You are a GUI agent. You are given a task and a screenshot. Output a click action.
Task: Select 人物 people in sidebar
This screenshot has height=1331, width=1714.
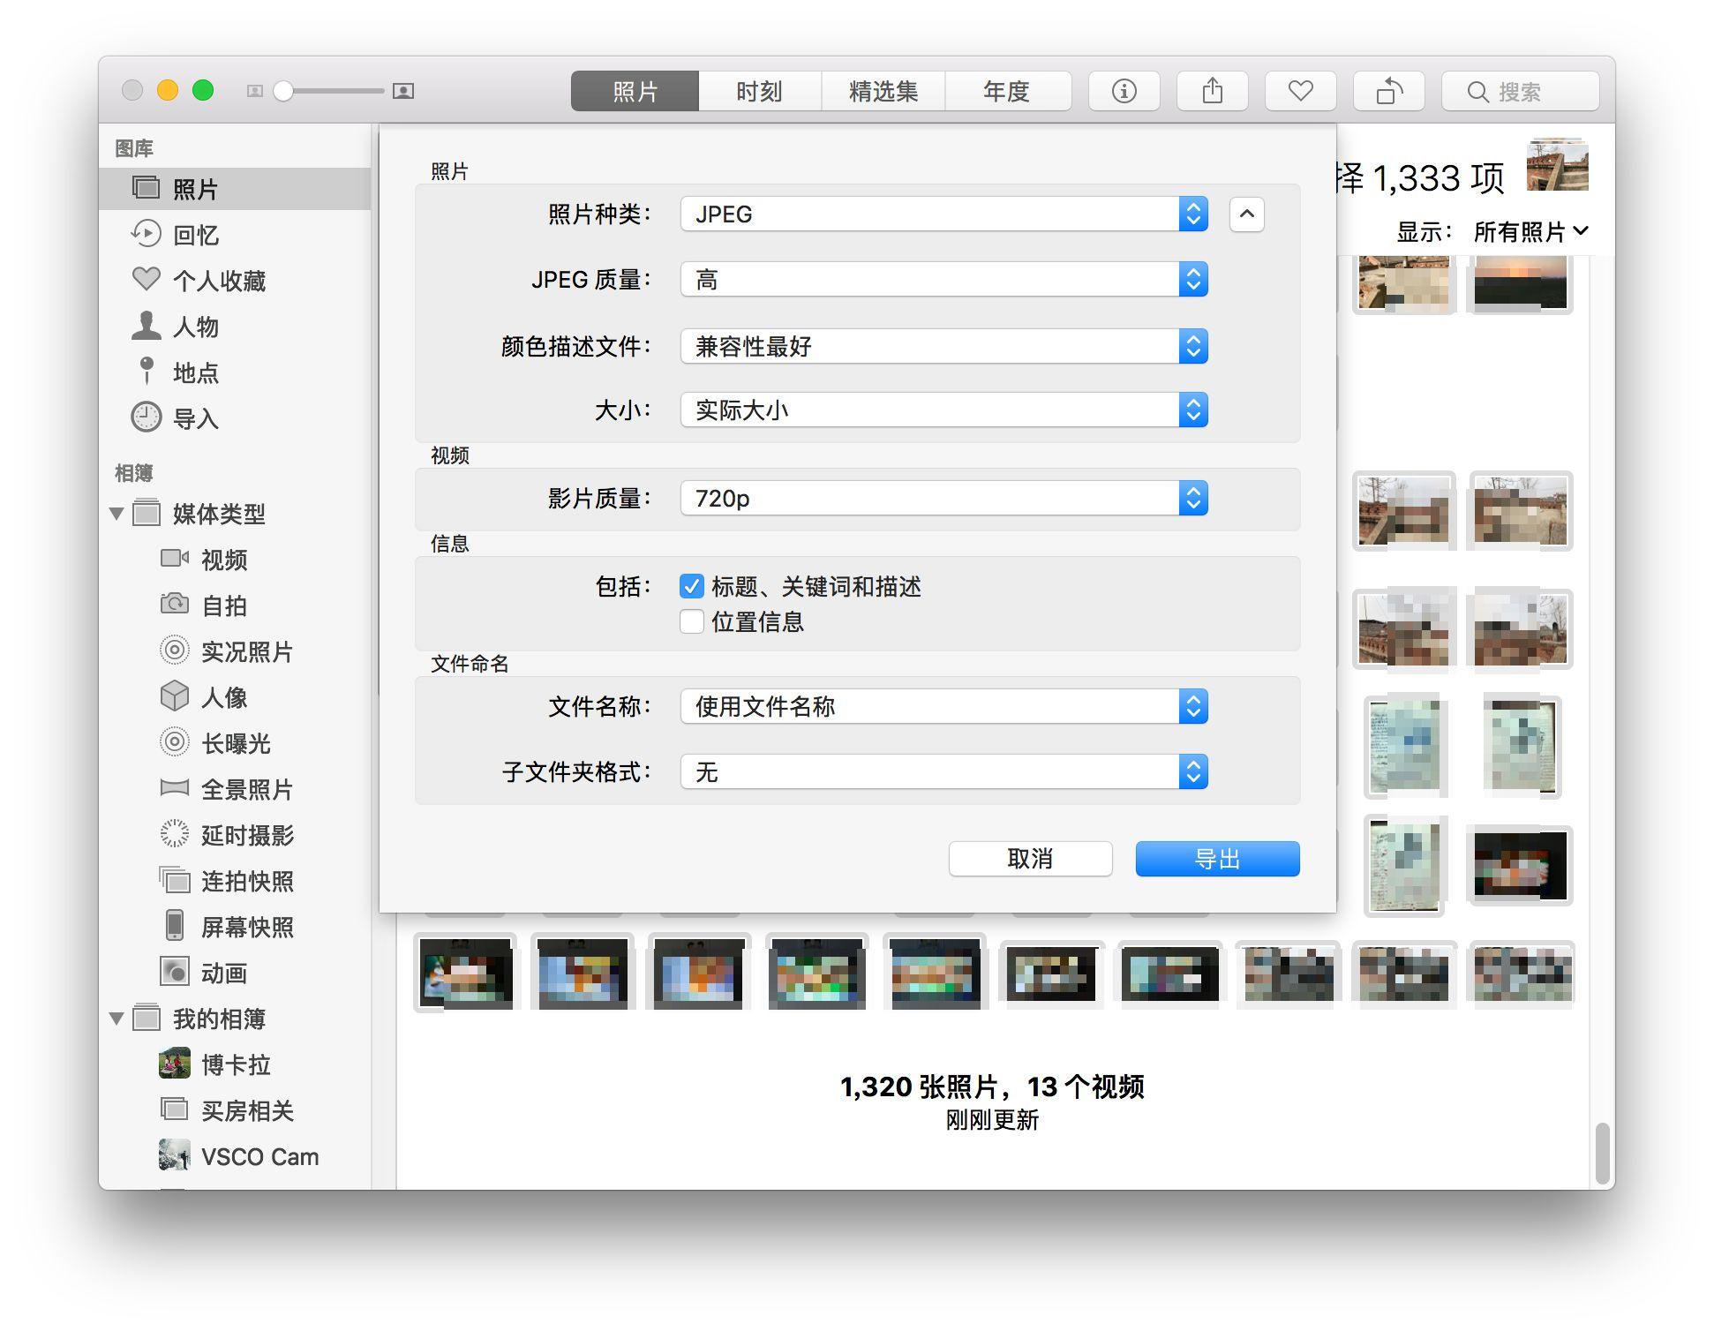coord(234,327)
